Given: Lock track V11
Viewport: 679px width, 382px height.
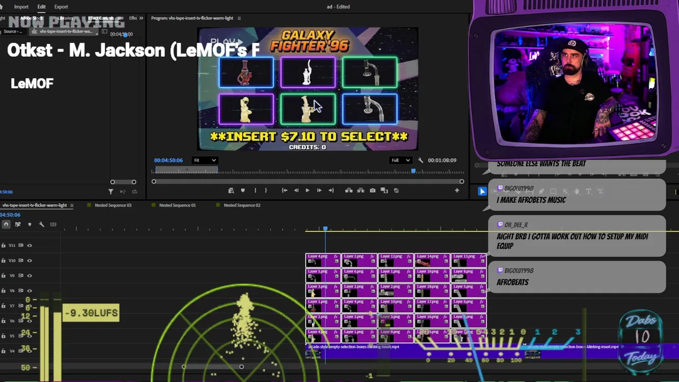Looking at the screenshot, I should click(x=3, y=245).
